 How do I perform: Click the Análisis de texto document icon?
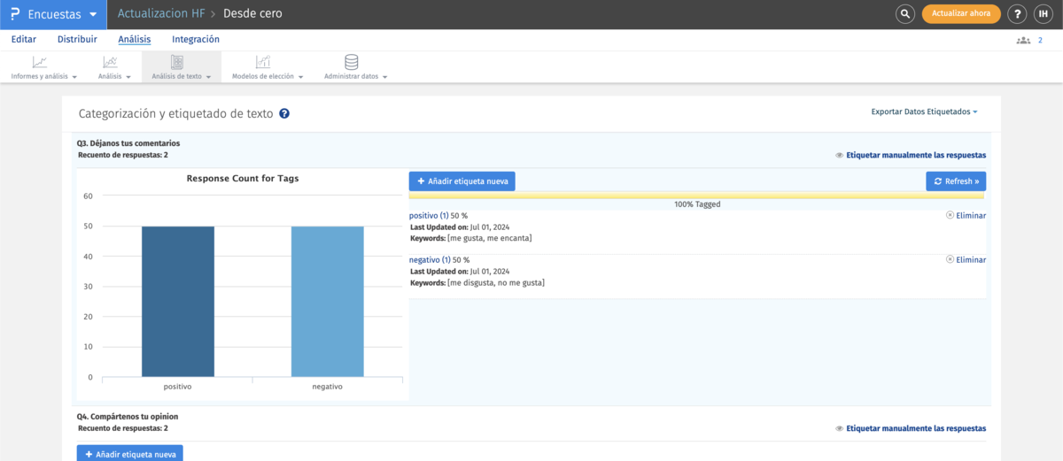pos(176,62)
